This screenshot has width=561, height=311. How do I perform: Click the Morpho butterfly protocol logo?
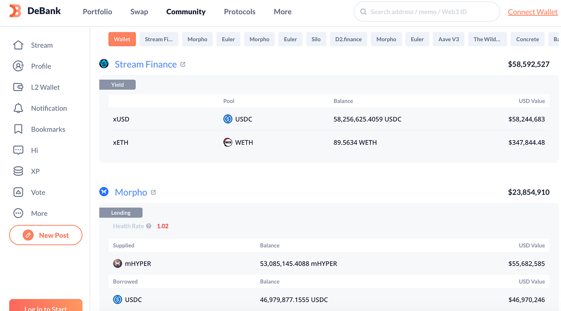[104, 192]
